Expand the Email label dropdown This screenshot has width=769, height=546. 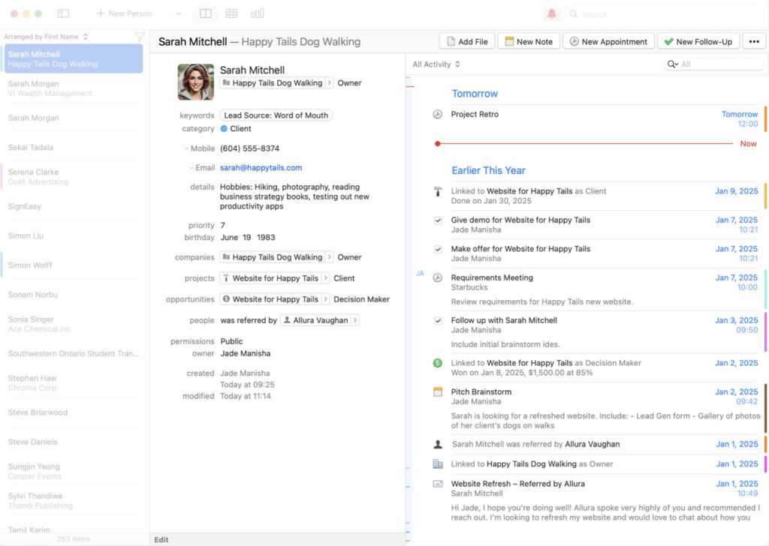point(191,167)
